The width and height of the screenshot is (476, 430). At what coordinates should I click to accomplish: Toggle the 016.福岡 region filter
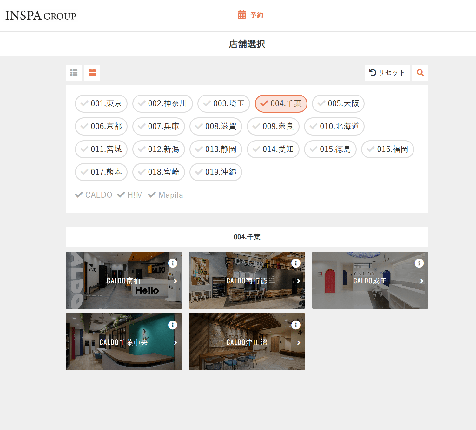388,149
